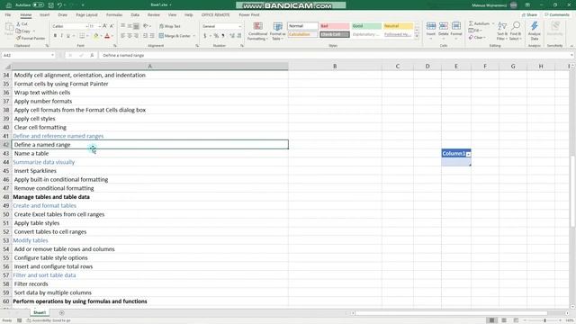Open the Data ribbon tab
Image resolution: width=576 pixels, height=324 pixels.
point(135,14)
